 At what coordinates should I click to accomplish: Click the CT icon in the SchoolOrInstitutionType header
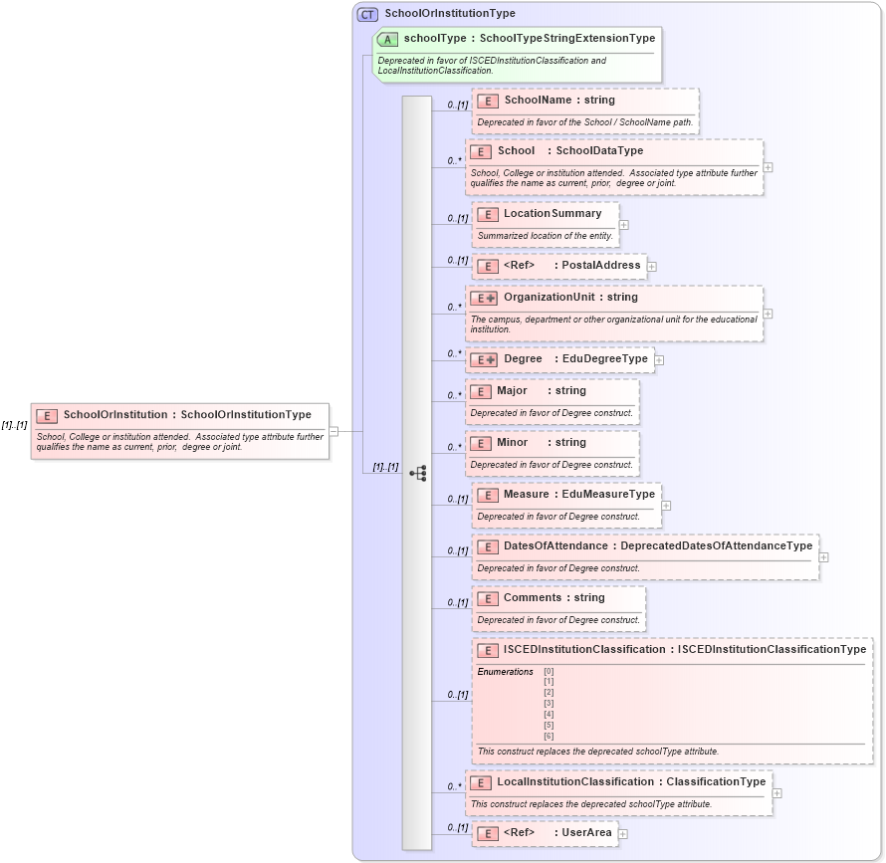[x=366, y=13]
